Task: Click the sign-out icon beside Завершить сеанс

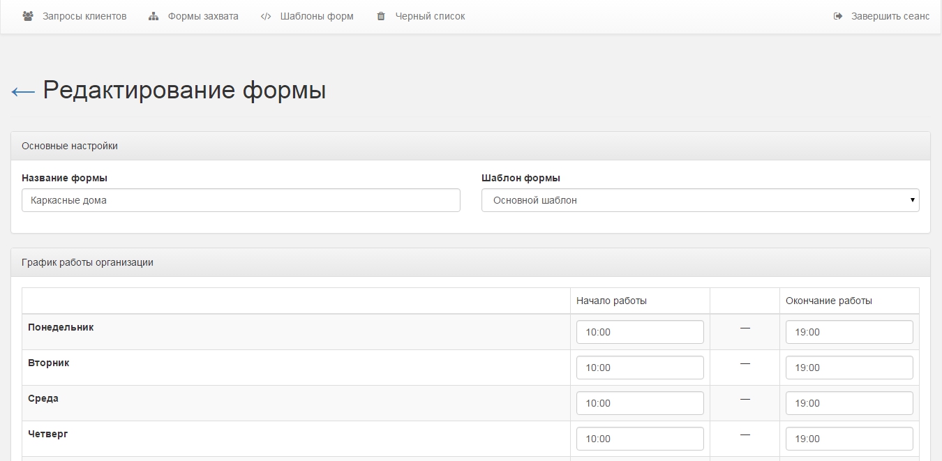Action: coord(838,16)
